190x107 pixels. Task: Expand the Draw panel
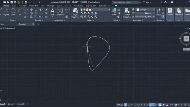tap(12, 20)
